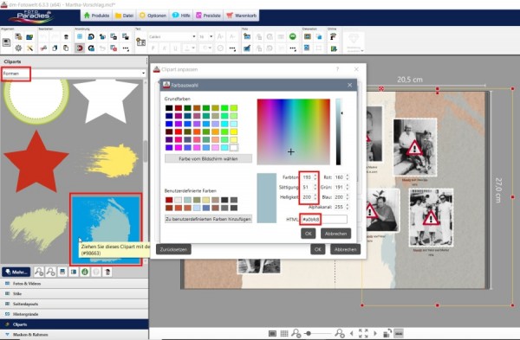Viewport: 520px width, 340px height.
Task: Click Zu benutzerdefinierten Farben hinzufügen button
Action: [x=208, y=219]
